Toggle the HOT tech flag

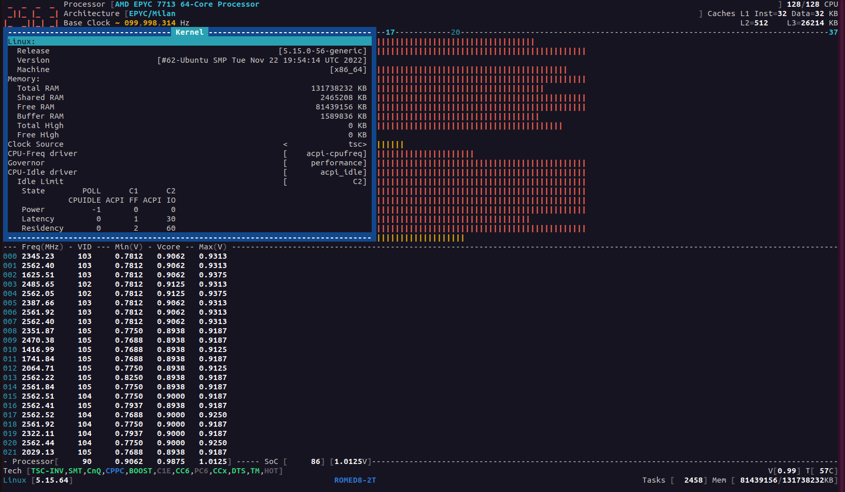coord(271,471)
